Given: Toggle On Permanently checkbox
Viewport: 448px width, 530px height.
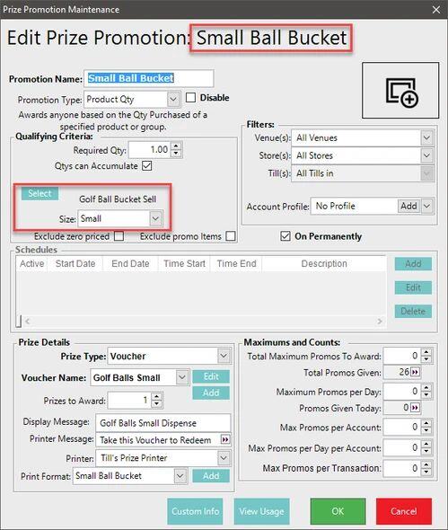Looking at the screenshot, I should pos(285,236).
